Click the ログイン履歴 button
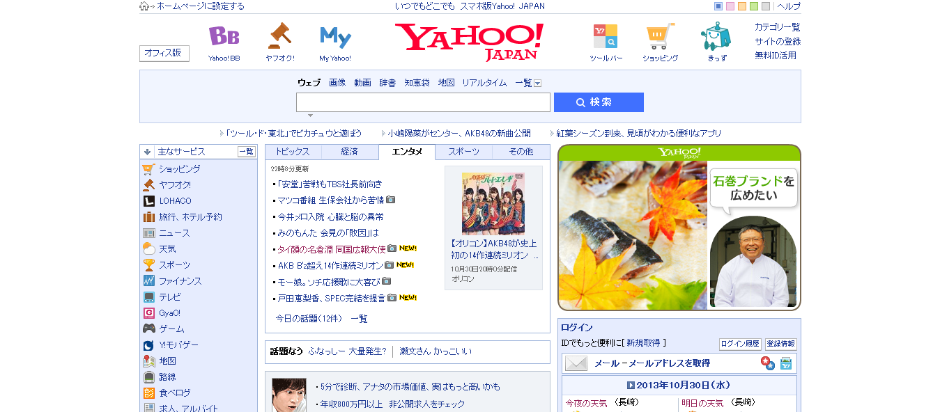This screenshot has width=940, height=412. [x=740, y=344]
